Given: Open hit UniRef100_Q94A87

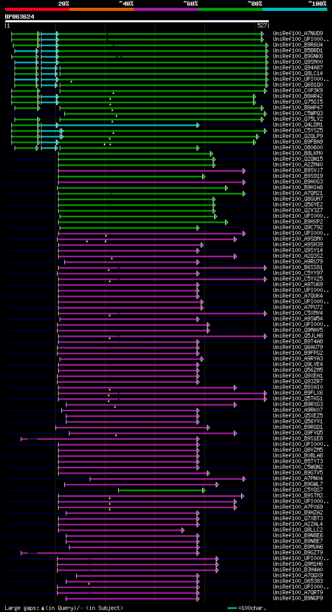Looking at the screenshot, I should (x=298, y=68).
